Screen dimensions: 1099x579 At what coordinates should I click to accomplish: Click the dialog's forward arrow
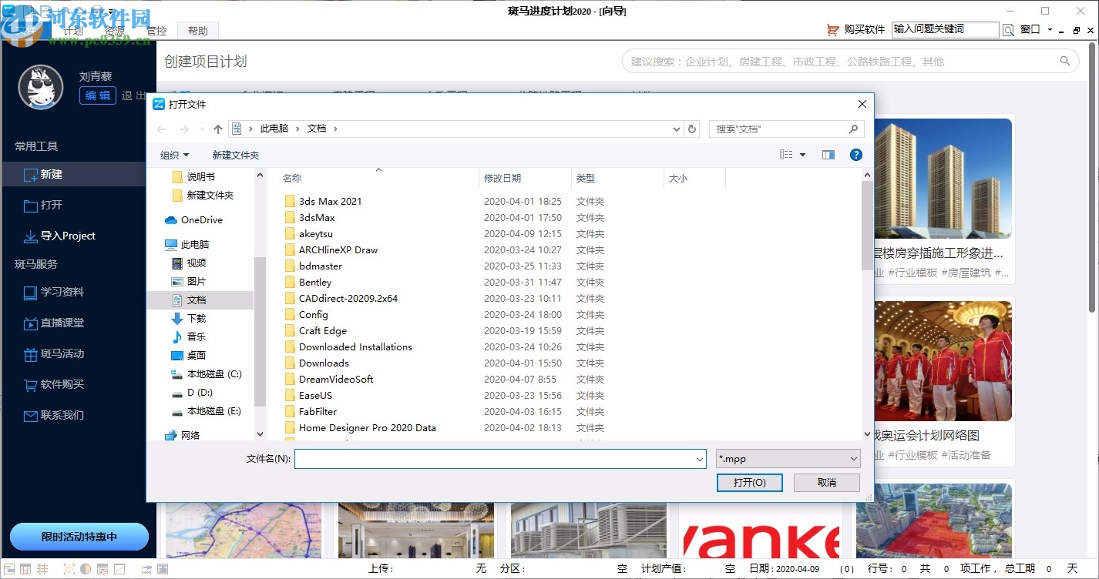click(x=183, y=129)
